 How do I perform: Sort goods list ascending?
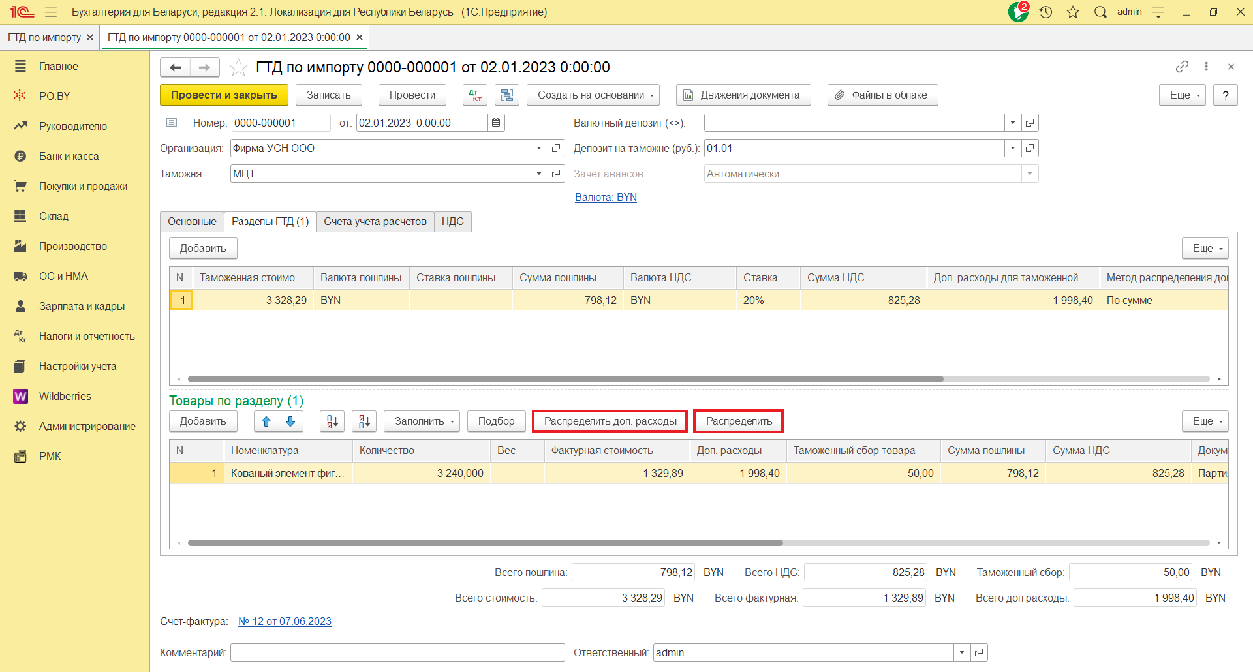(332, 421)
